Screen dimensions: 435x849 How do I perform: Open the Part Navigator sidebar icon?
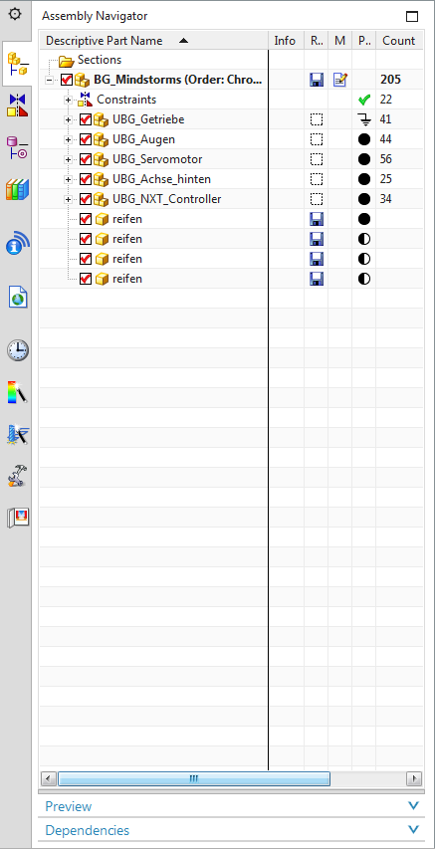[17, 147]
